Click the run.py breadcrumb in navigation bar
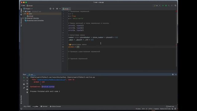The image size is (197, 111). 30,6
